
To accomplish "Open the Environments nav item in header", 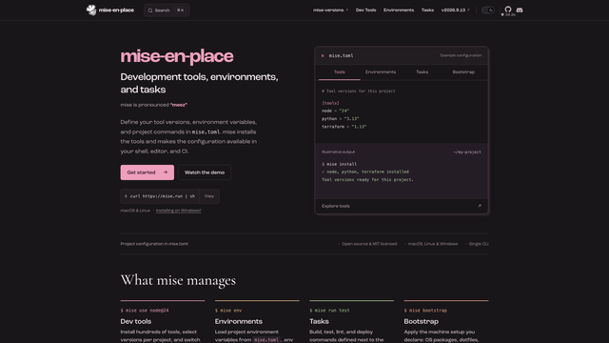I will click(399, 10).
